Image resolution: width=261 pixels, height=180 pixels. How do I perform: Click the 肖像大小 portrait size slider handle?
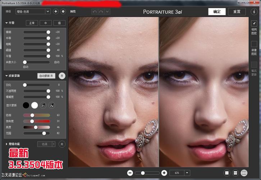(x=25, y=62)
